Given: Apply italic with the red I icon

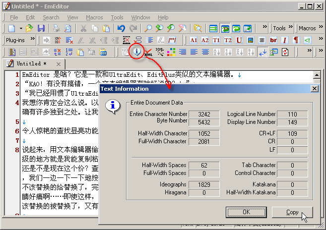Looking at the screenshot, I should [285, 40].
